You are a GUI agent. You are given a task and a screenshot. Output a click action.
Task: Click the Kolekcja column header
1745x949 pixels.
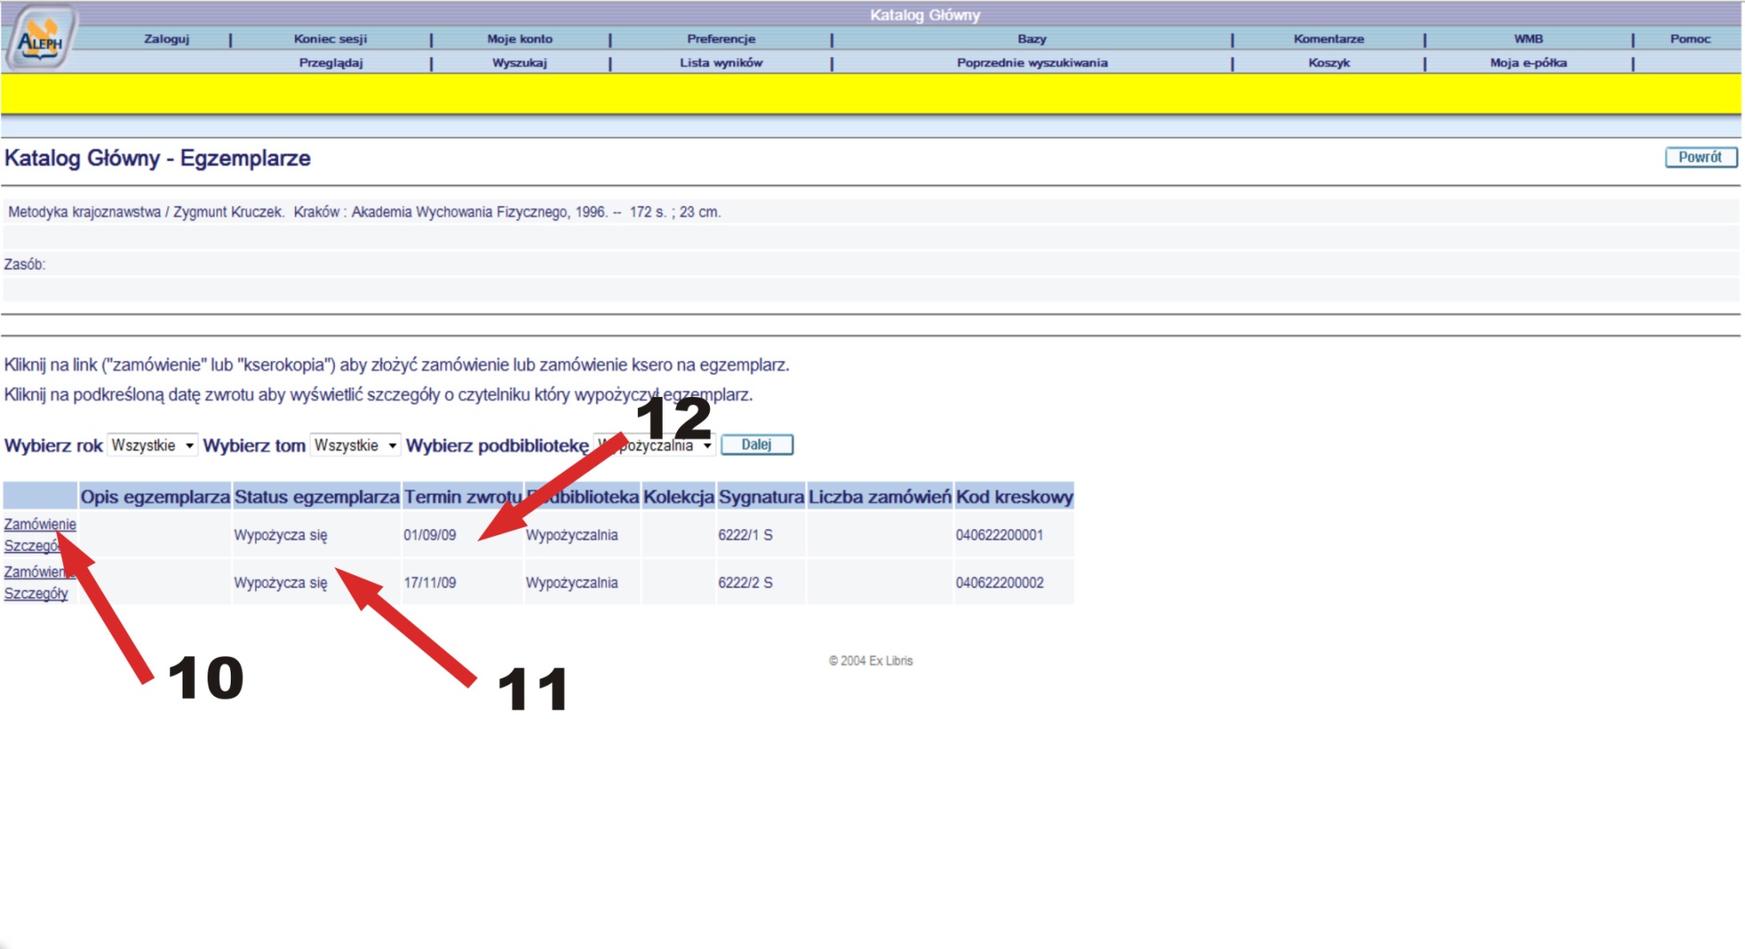(x=678, y=496)
